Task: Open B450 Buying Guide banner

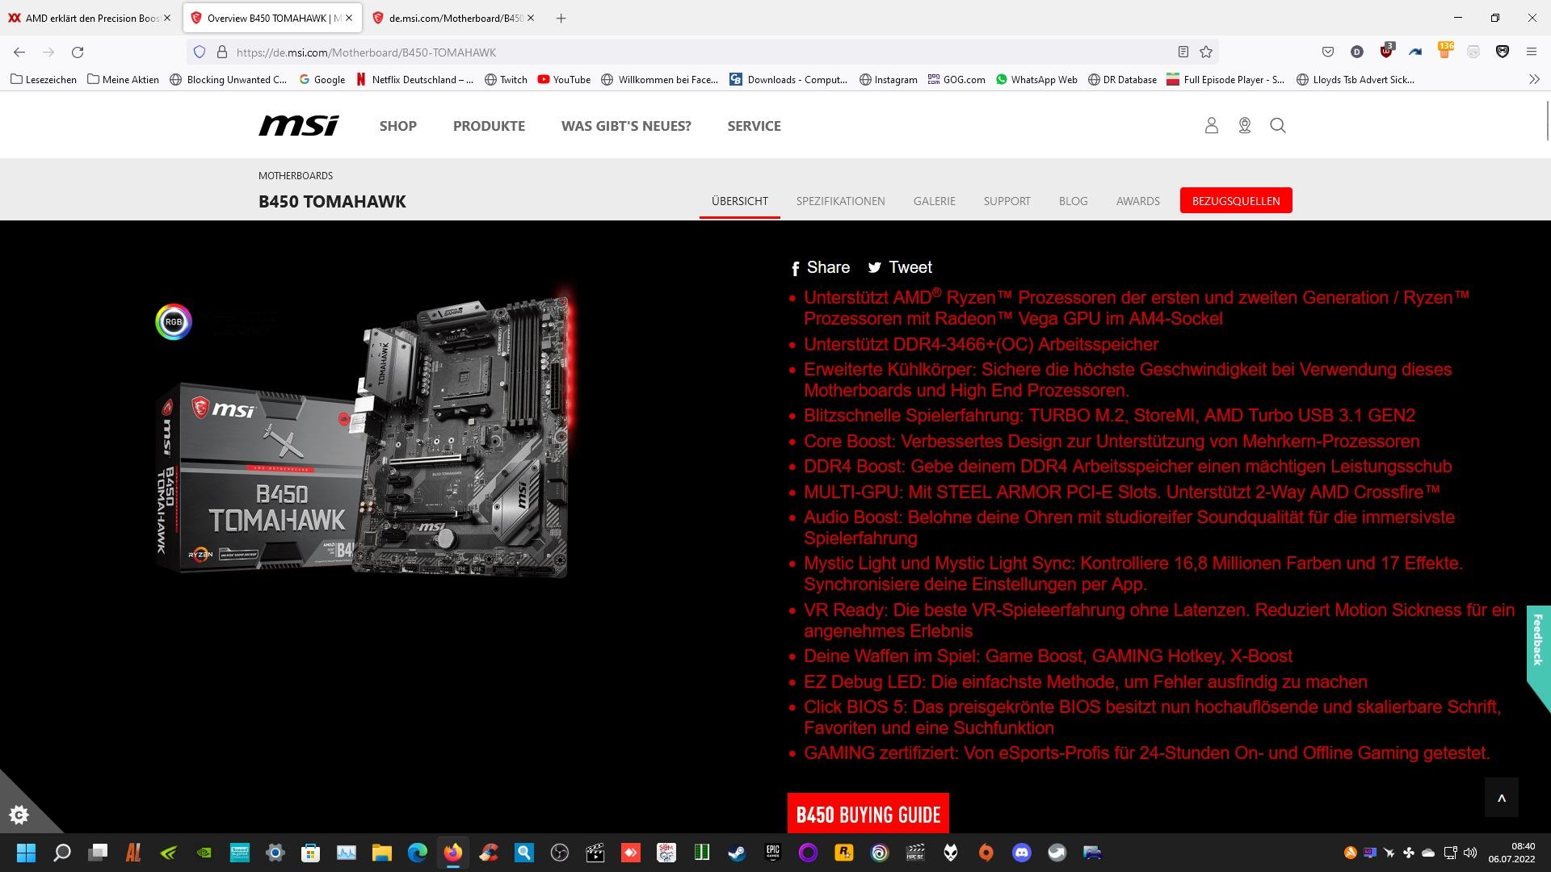Action: 868,814
